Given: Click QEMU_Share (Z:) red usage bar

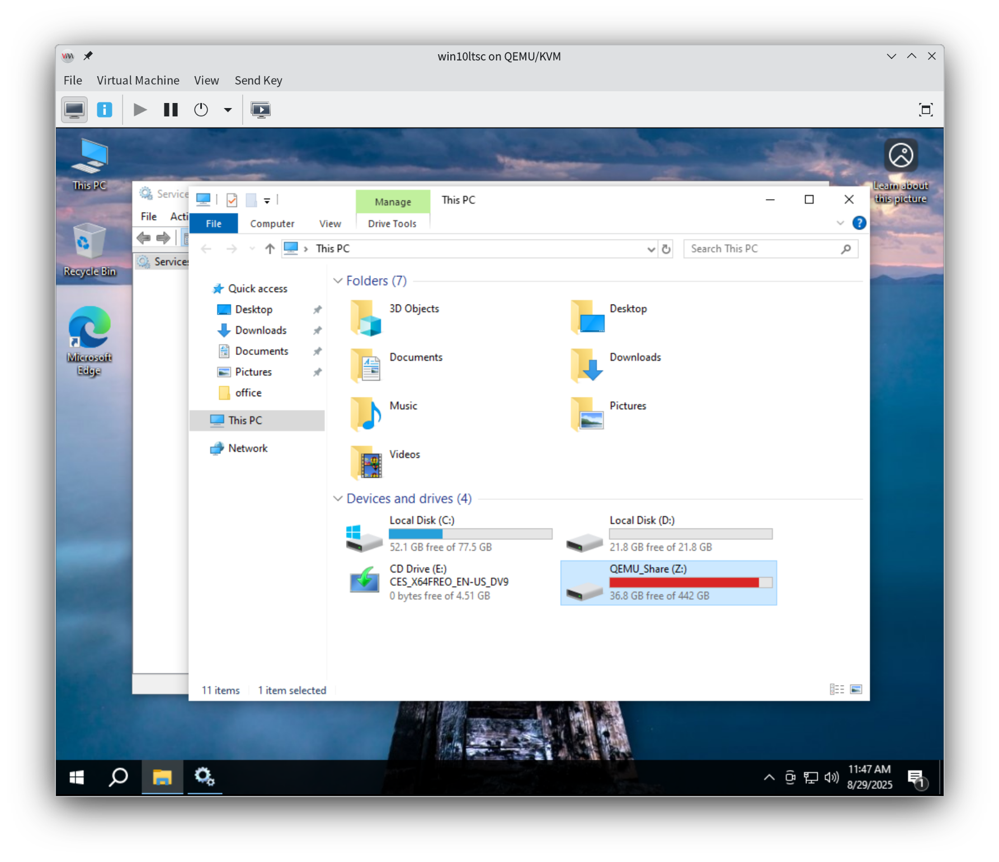Looking at the screenshot, I should pyautogui.click(x=684, y=583).
